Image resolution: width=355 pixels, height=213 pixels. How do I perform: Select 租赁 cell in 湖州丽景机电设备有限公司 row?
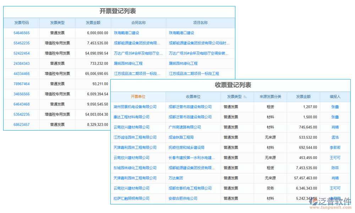click(x=270, y=107)
